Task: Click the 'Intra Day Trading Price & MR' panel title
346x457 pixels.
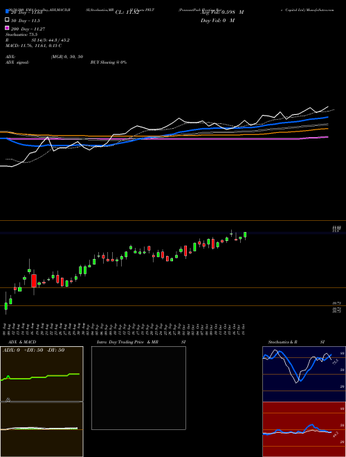Action: [x=127, y=342]
